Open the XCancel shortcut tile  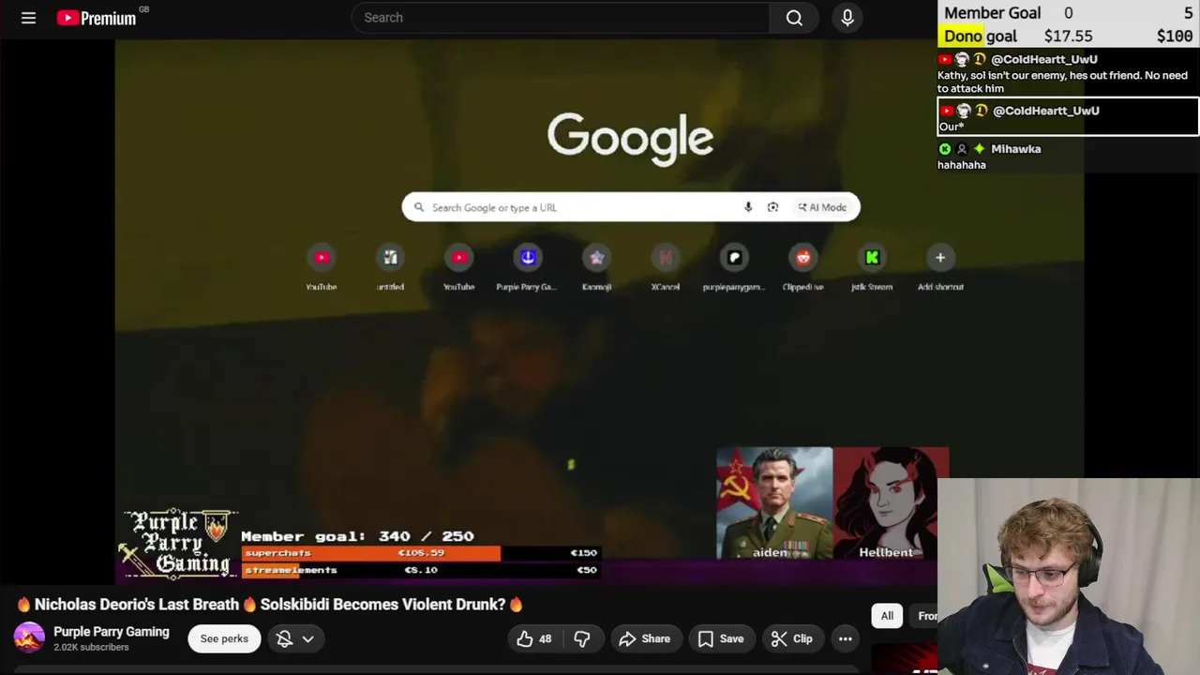pyautogui.click(x=666, y=268)
